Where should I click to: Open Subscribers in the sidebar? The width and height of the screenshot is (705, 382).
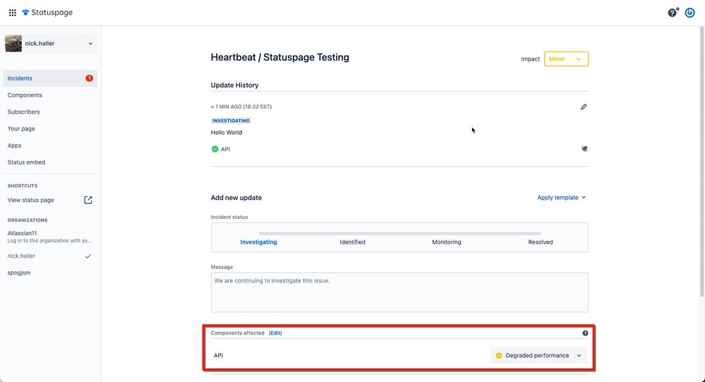[x=23, y=112]
